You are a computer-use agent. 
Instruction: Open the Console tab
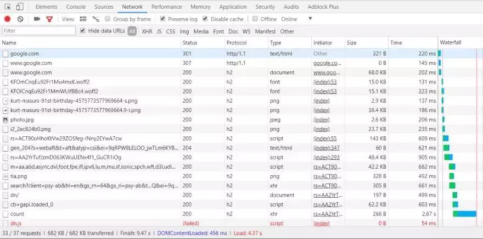pyautogui.click(x=75, y=7)
